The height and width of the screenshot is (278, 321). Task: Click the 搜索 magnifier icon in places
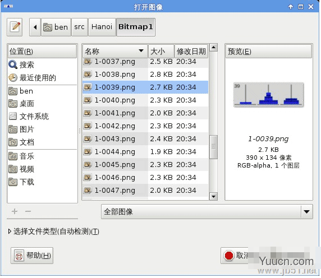(x=13, y=65)
